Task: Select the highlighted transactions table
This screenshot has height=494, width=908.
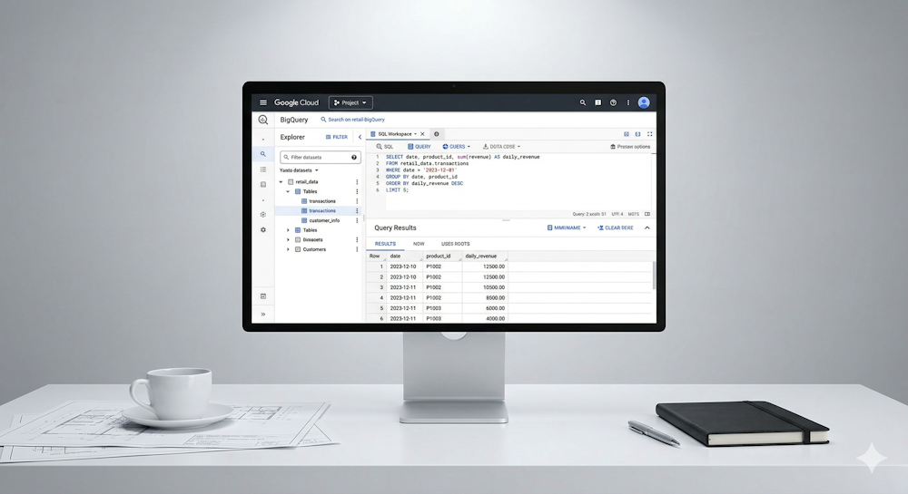Action: point(322,210)
